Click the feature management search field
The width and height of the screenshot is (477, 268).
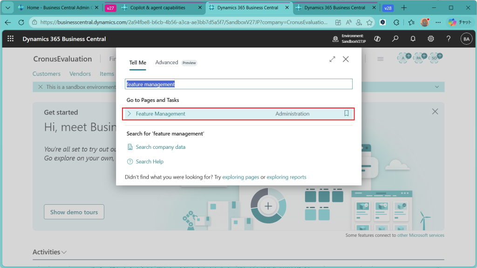click(x=238, y=84)
